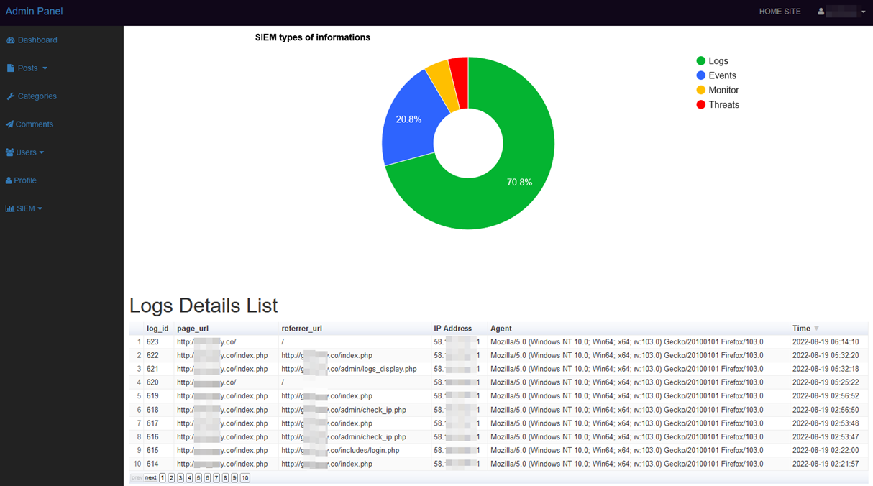
Task: Go to the Admin Panel home link
Action: 34,11
